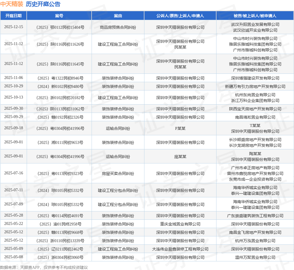Click defendant 武汉欣诚开实业有限公司
The image size is (294, 270).
pos(255,30)
